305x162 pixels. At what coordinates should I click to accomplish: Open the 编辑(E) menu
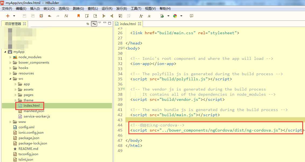click(x=21, y=9)
